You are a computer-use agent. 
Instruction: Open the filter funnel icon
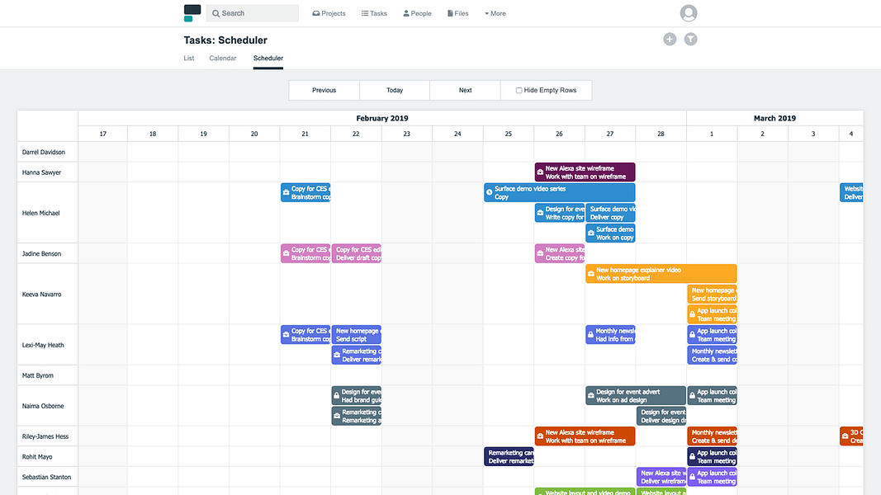coord(690,40)
